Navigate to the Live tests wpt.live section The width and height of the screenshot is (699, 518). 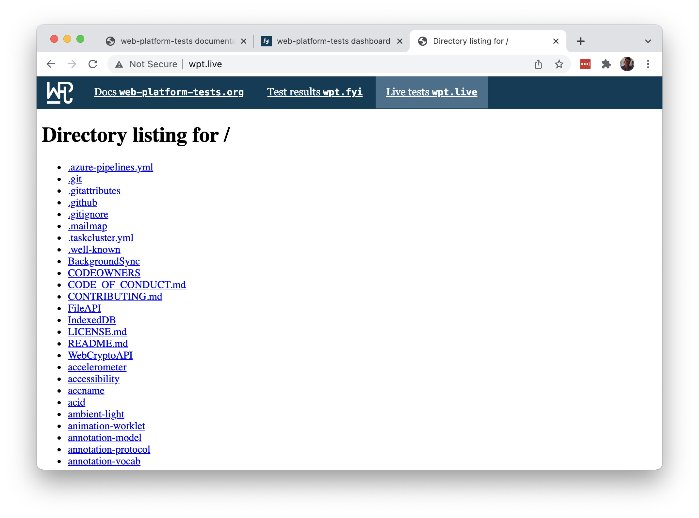[x=431, y=92]
